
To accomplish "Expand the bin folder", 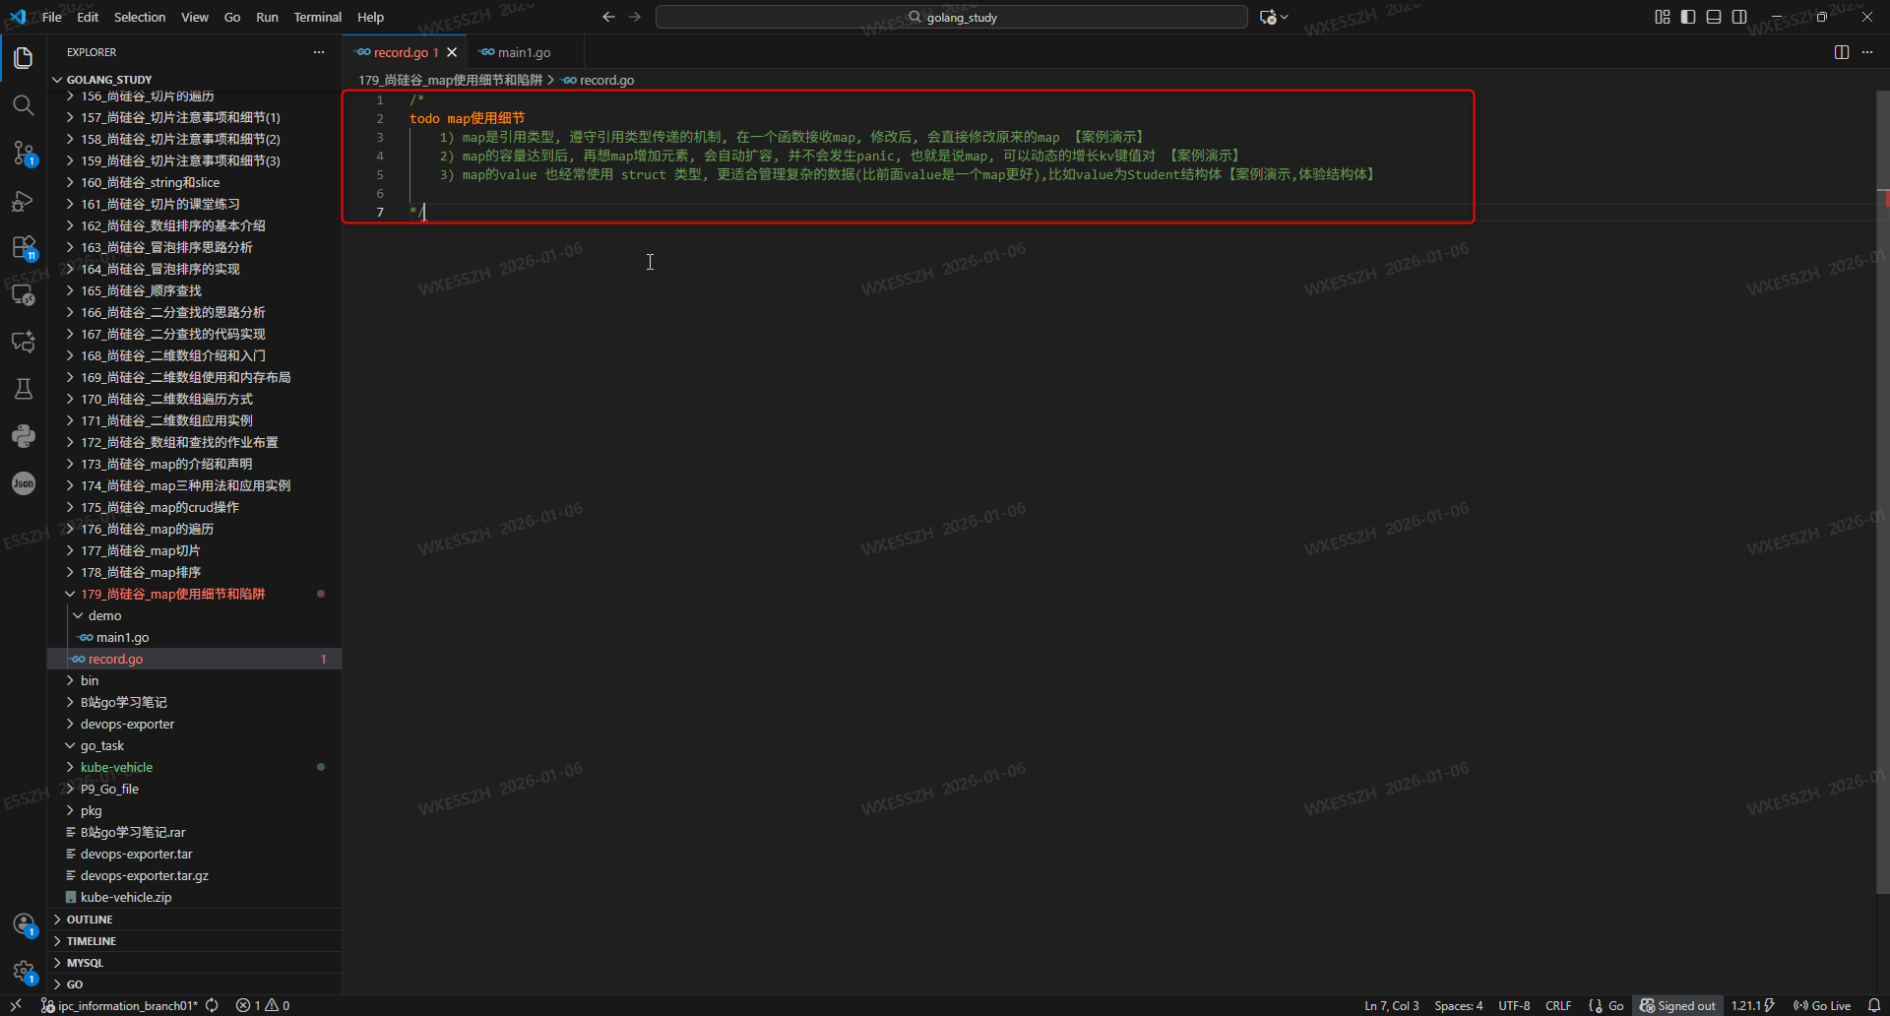I will coord(194,680).
